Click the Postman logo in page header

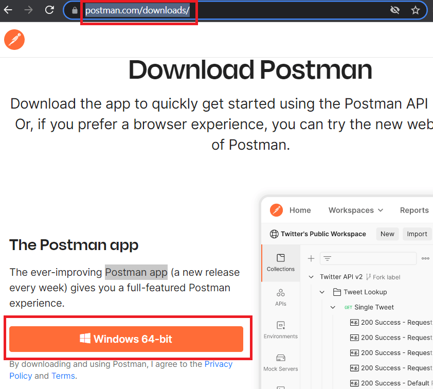pos(14,40)
